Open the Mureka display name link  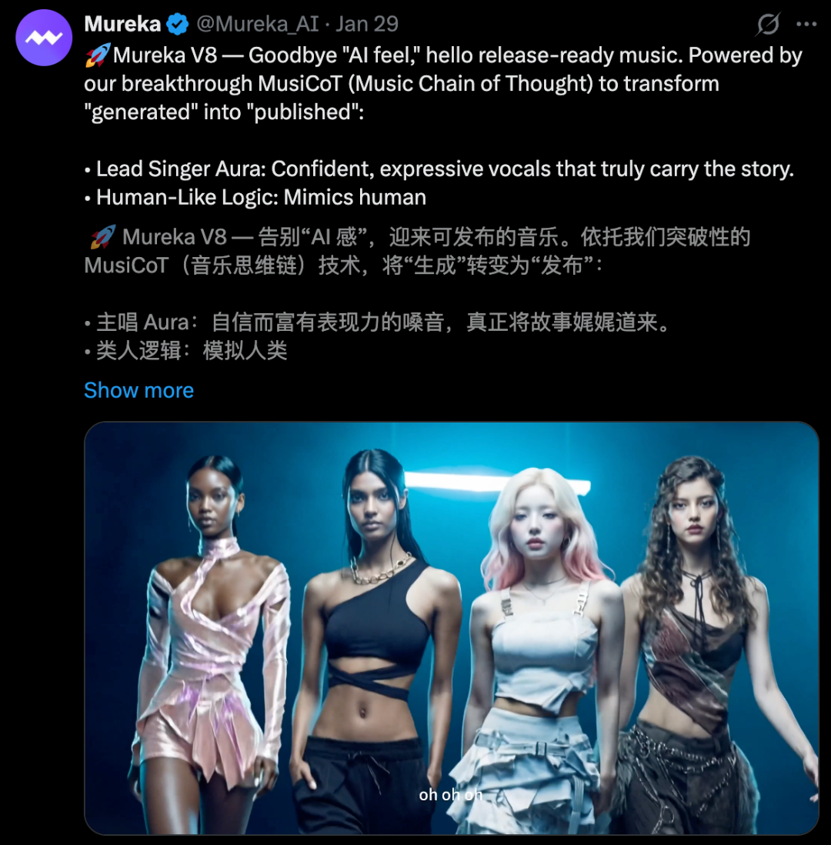(123, 25)
